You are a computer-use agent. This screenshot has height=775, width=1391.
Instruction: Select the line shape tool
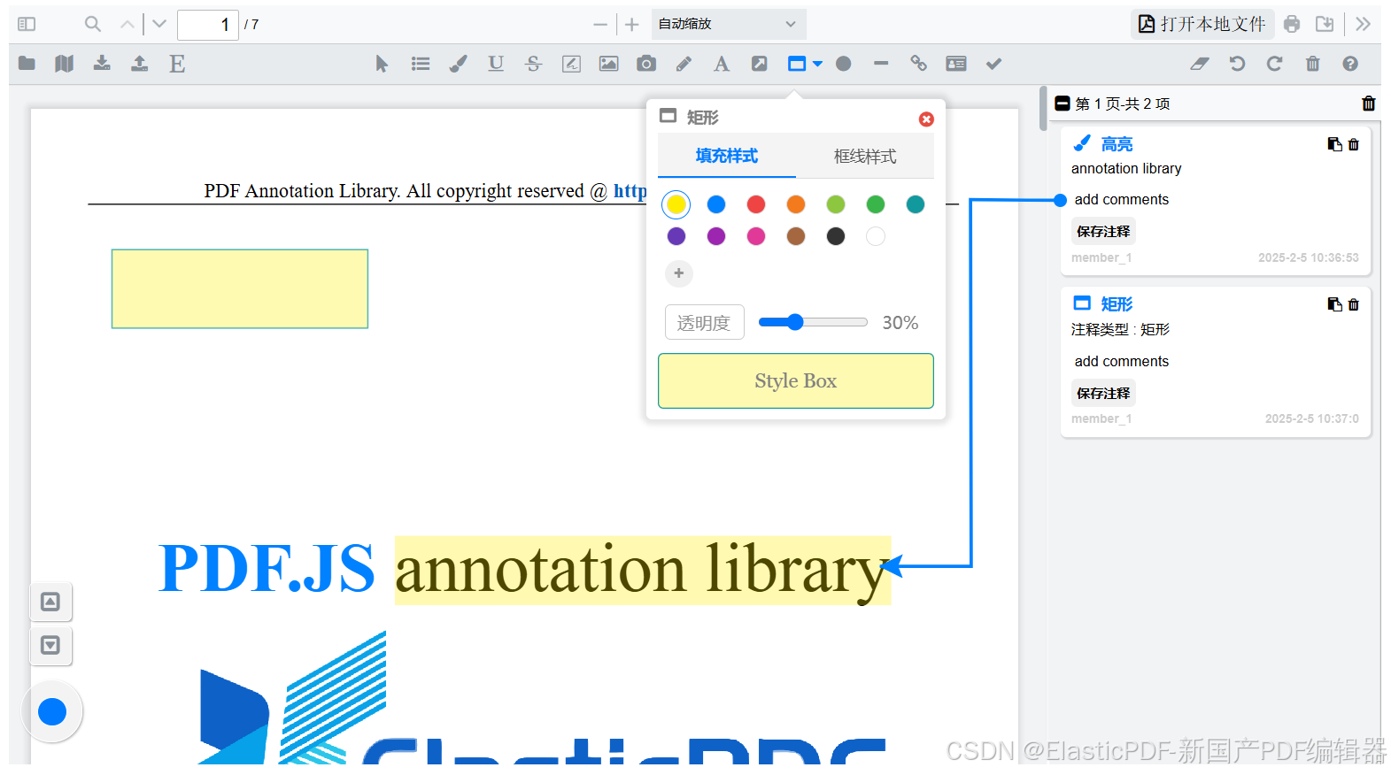pyautogui.click(x=881, y=64)
